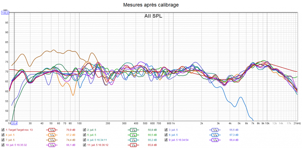This screenshot has height=148, width=302.
Task: Uncheck the trace 5 juil. 5 checkbox
Action: (84, 135)
